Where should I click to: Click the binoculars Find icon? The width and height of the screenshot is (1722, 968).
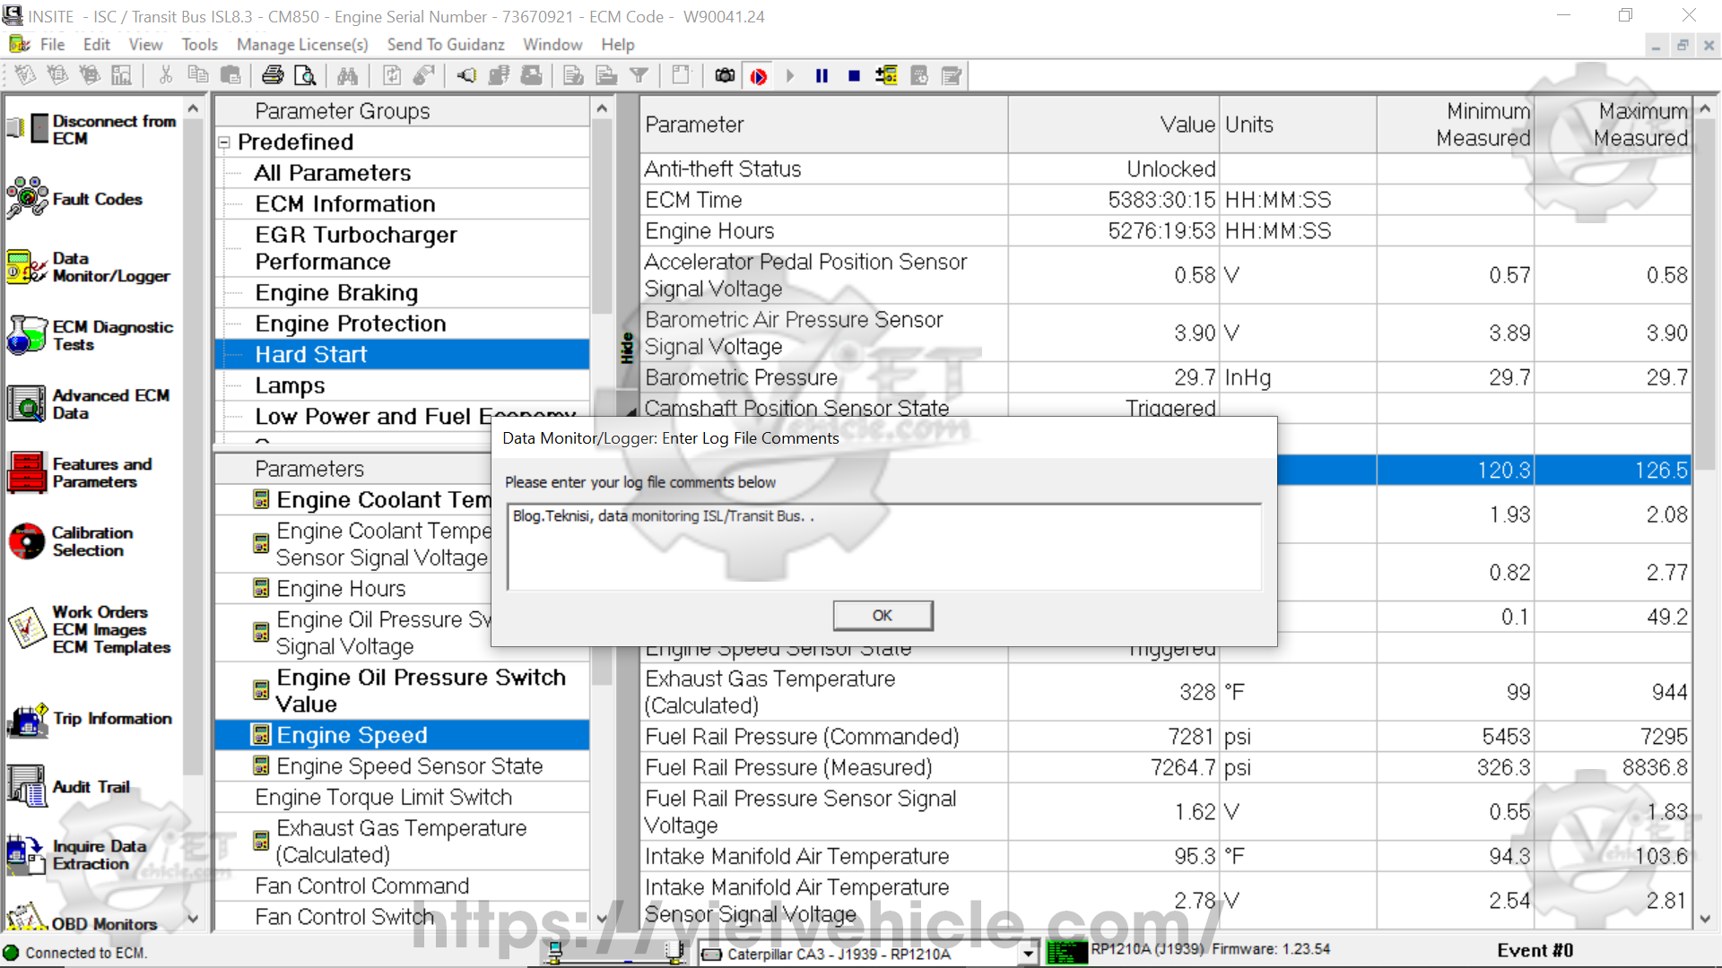(x=347, y=76)
